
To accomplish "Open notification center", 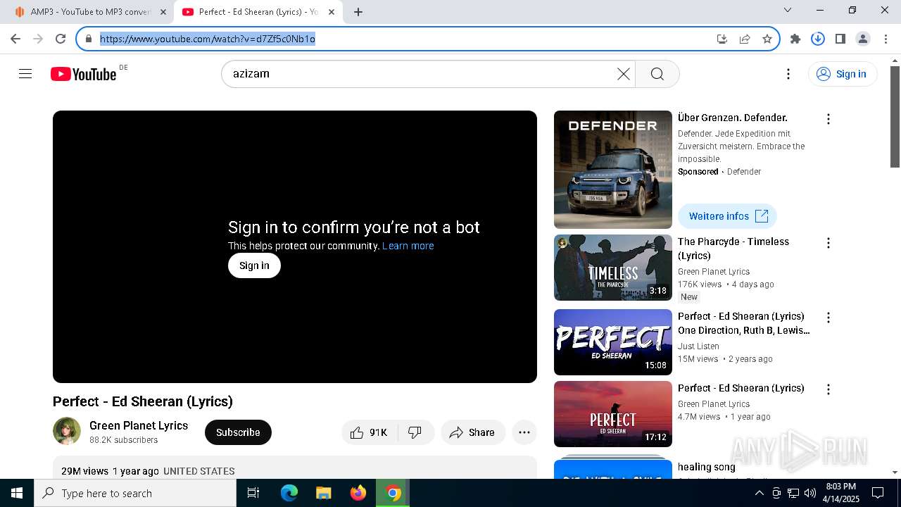I will pyautogui.click(x=878, y=493).
